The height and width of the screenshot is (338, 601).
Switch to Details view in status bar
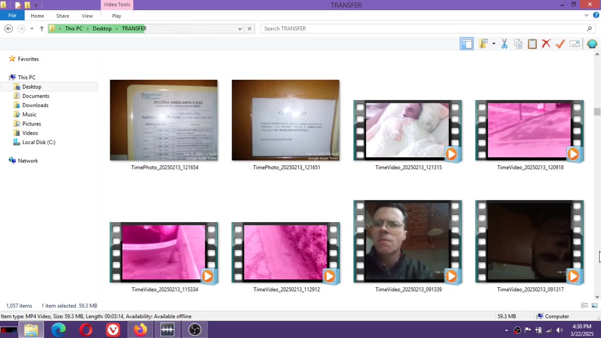[585, 306]
